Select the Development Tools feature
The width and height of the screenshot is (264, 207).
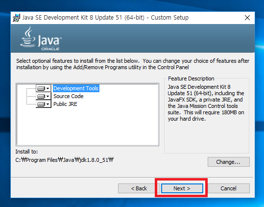coord(76,88)
